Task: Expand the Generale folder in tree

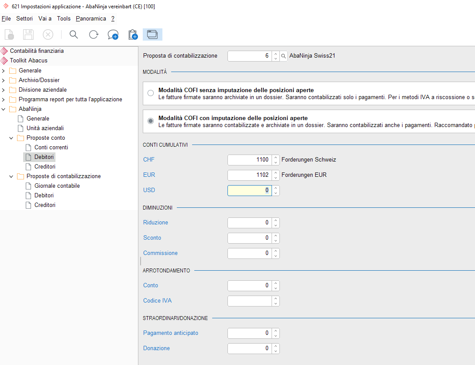Action: tap(3, 71)
